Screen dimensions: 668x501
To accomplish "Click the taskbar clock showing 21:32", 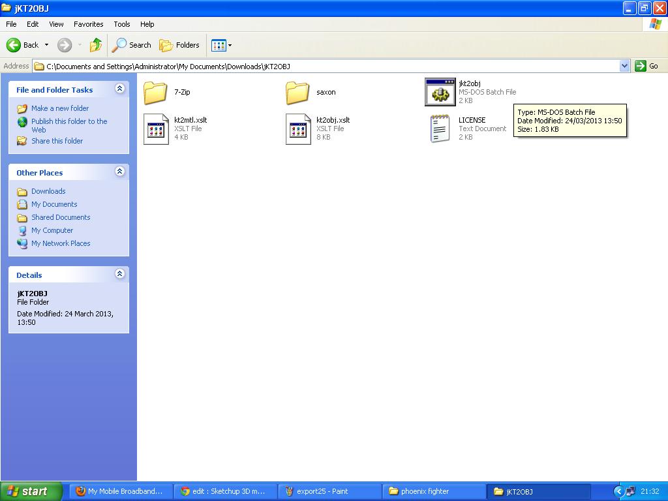I will click(650, 491).
